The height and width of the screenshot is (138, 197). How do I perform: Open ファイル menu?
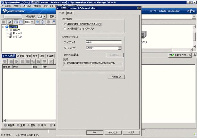coord(6,6)
